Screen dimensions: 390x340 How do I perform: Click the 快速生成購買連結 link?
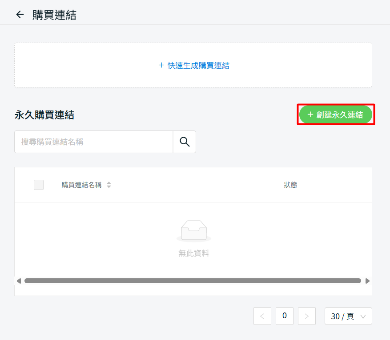pos(194,65)
